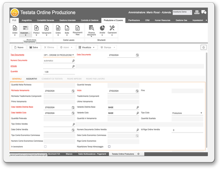
Task: Open the Data Ordine Vendita calendar
Action: 73,130
